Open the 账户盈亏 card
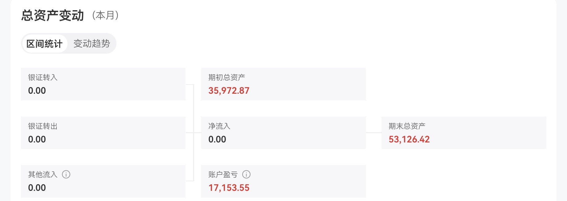 283,181
